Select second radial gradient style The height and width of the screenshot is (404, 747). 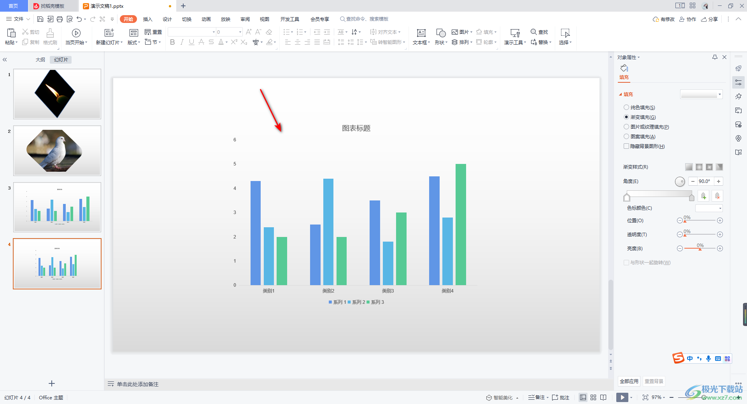point(699,167)
